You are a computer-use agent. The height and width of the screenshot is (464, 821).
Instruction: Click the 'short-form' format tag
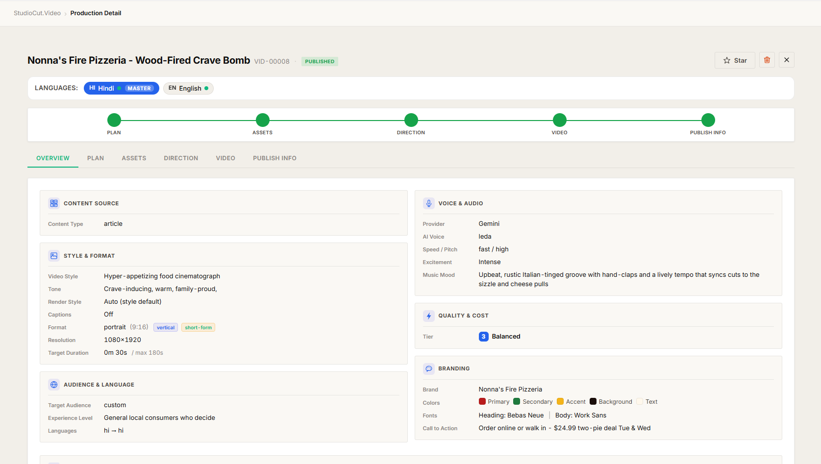199,327
